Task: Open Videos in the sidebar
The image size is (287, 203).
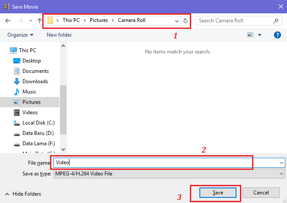Action: [x=30, y=112]
